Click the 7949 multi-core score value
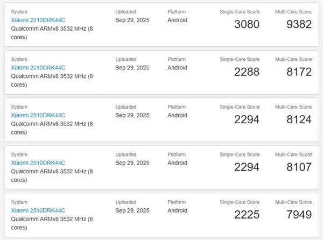The width and height of the screenshot is (323, 240). point(299,215)
